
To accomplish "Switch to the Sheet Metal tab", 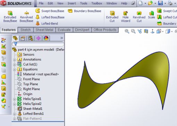I will pyautogui.click(x=44, y=30).
